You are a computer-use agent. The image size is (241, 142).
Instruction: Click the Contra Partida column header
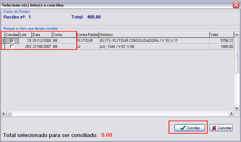88,35
